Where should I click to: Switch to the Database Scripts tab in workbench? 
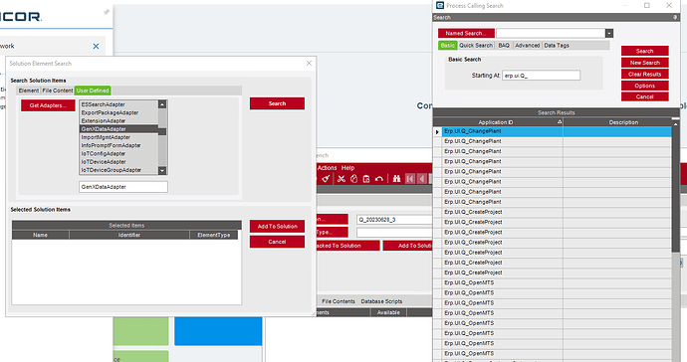[381, 301]
